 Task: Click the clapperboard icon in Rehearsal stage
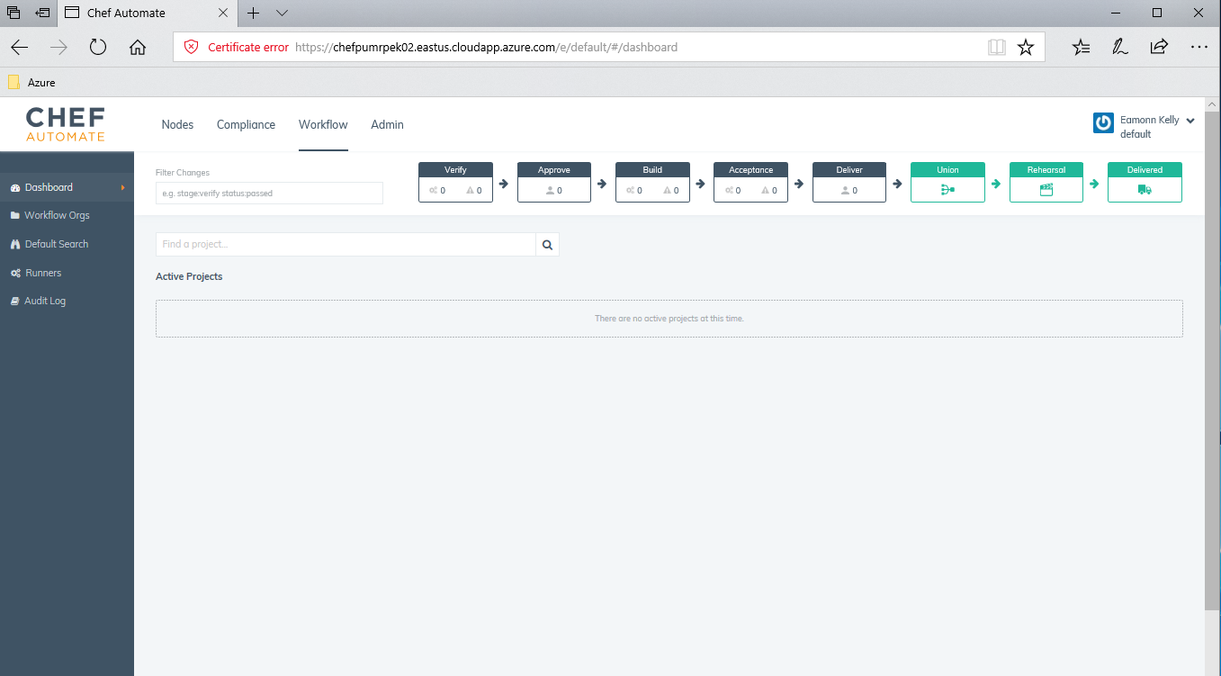[1046, 189]
